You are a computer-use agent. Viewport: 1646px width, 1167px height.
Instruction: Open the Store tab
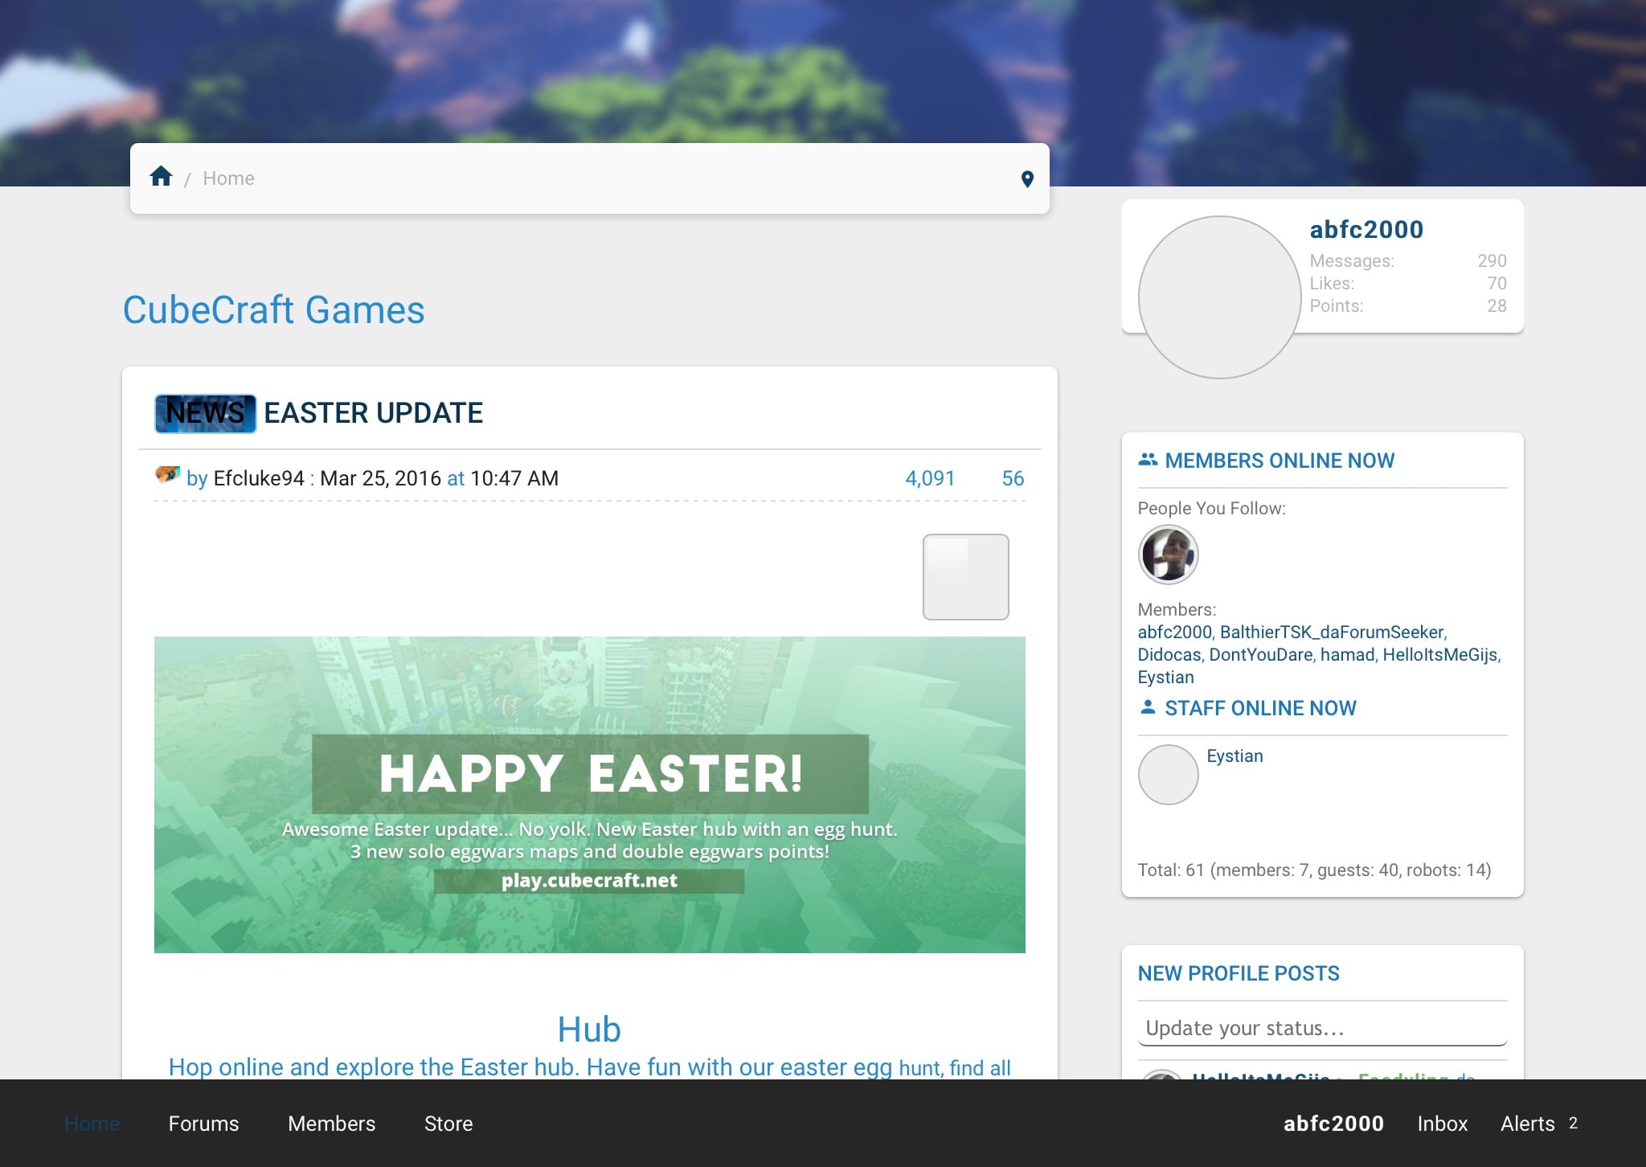(448, 1124)
